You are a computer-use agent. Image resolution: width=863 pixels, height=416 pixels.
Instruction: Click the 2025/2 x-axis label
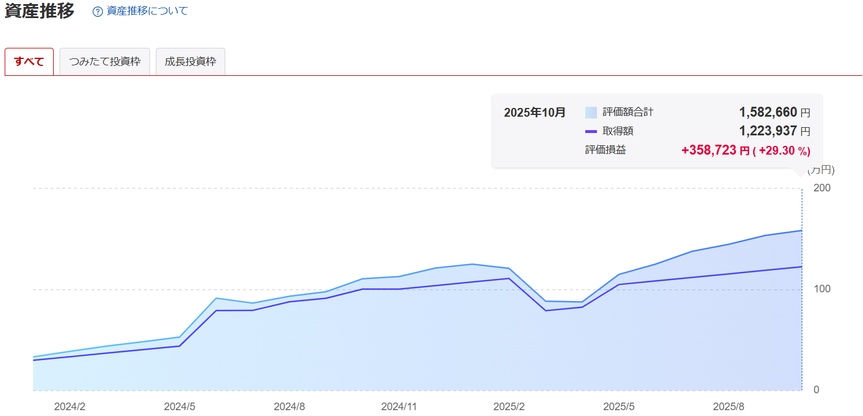[509, 406]
